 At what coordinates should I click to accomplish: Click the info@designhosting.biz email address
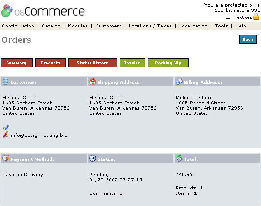coord(39,135)
